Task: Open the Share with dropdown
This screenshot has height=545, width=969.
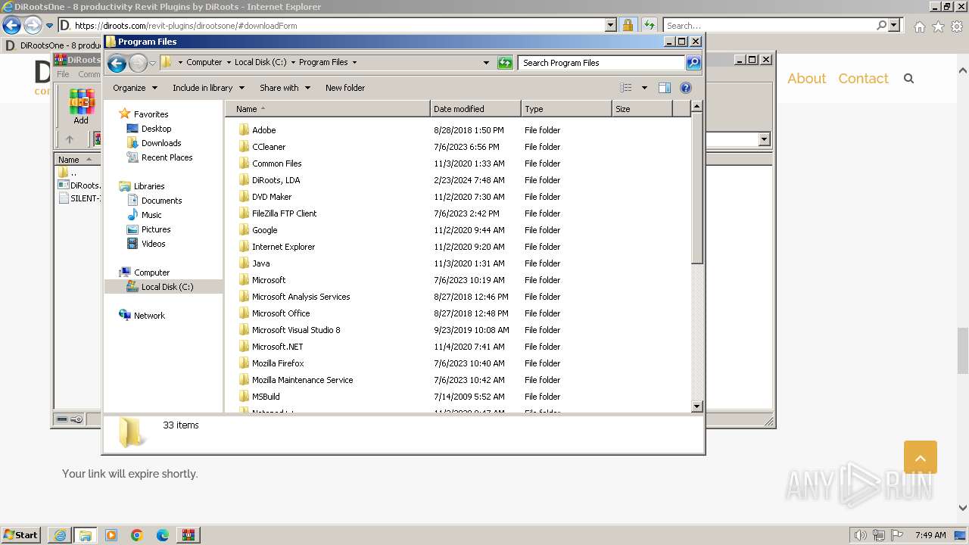Action: [x=285, y=88]
